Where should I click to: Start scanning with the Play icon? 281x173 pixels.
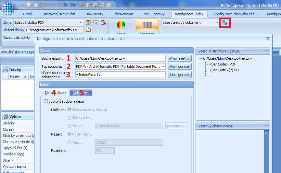click(66, 5)
